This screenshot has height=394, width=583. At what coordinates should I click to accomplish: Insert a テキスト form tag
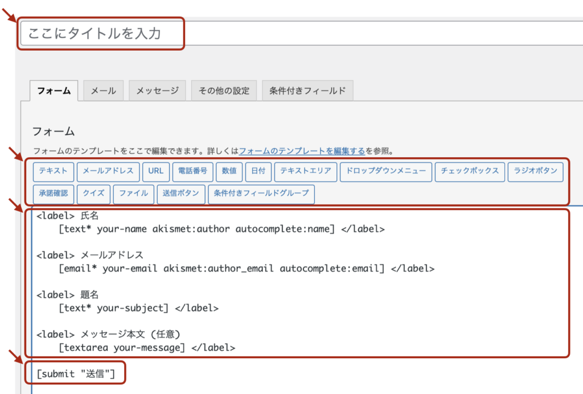(x=53, y=171)
